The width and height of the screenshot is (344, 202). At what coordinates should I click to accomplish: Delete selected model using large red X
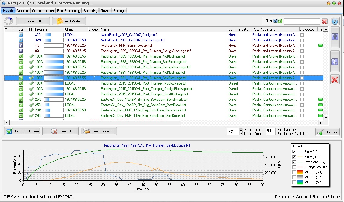[x=335, y=80]
